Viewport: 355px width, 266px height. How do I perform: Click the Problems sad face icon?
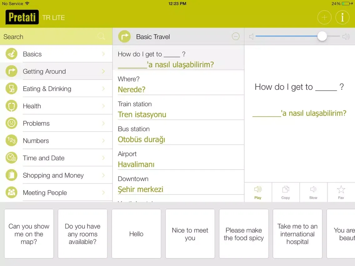(x=11, y=123)
